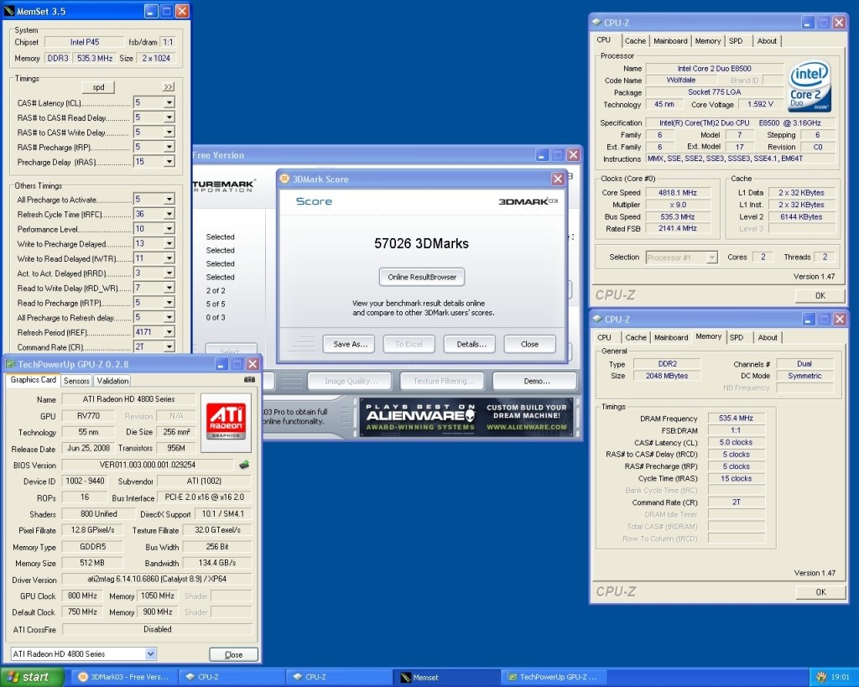Open Refresh Cycle Time (tRFC) dropdown
The height and width of the screenshot is (687, 859).
click(x=169, y=214)
